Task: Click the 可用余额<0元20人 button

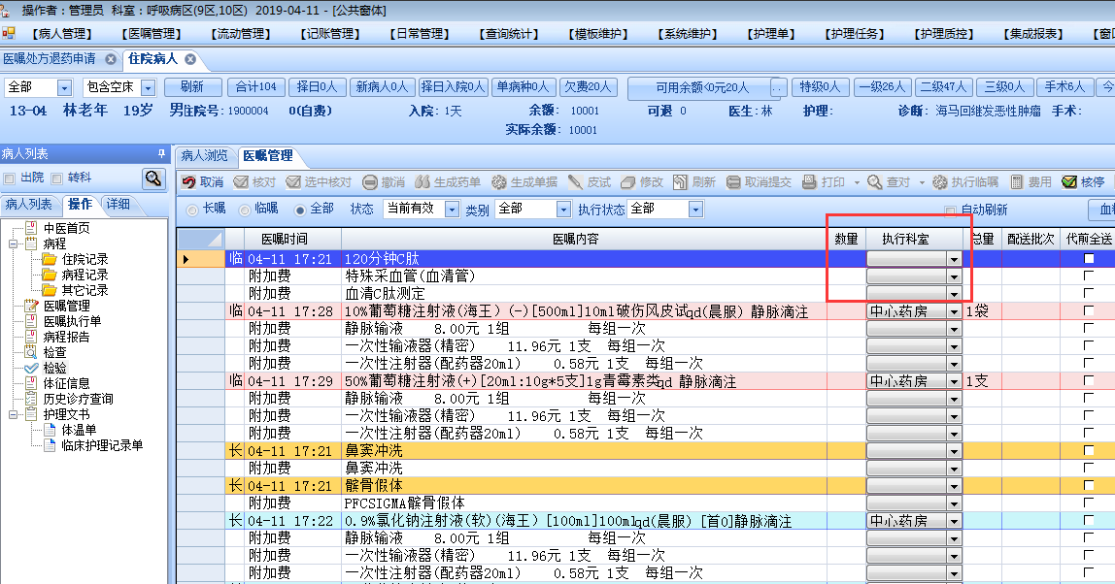Action: [702, 87]
